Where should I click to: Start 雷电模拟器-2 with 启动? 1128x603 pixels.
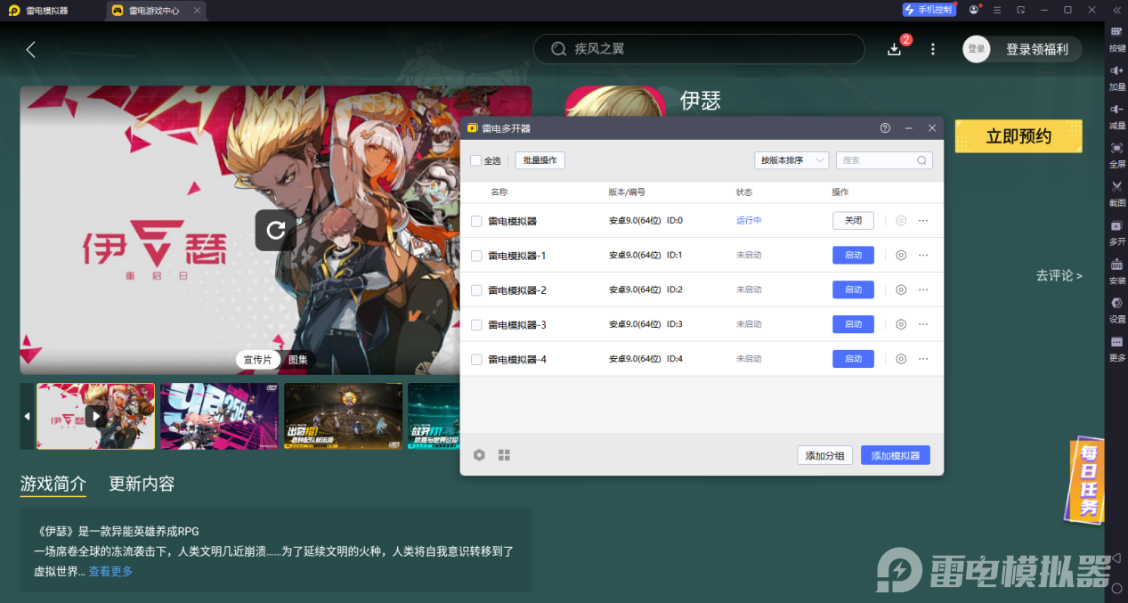click(853, 289)
